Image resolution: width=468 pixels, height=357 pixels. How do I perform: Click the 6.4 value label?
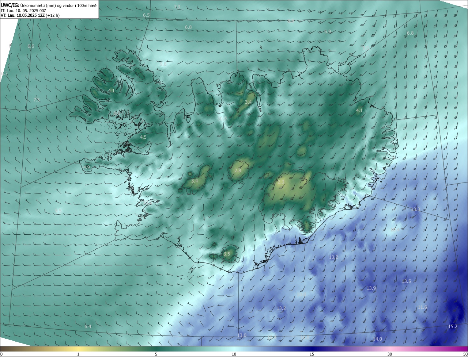(x=88, y=326)
